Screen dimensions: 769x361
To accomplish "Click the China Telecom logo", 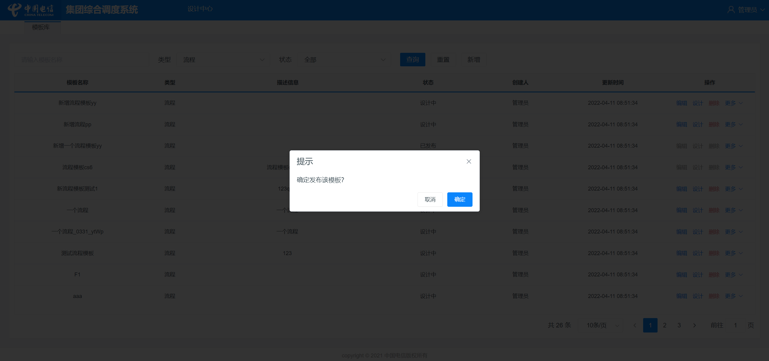I will (31, 10).
